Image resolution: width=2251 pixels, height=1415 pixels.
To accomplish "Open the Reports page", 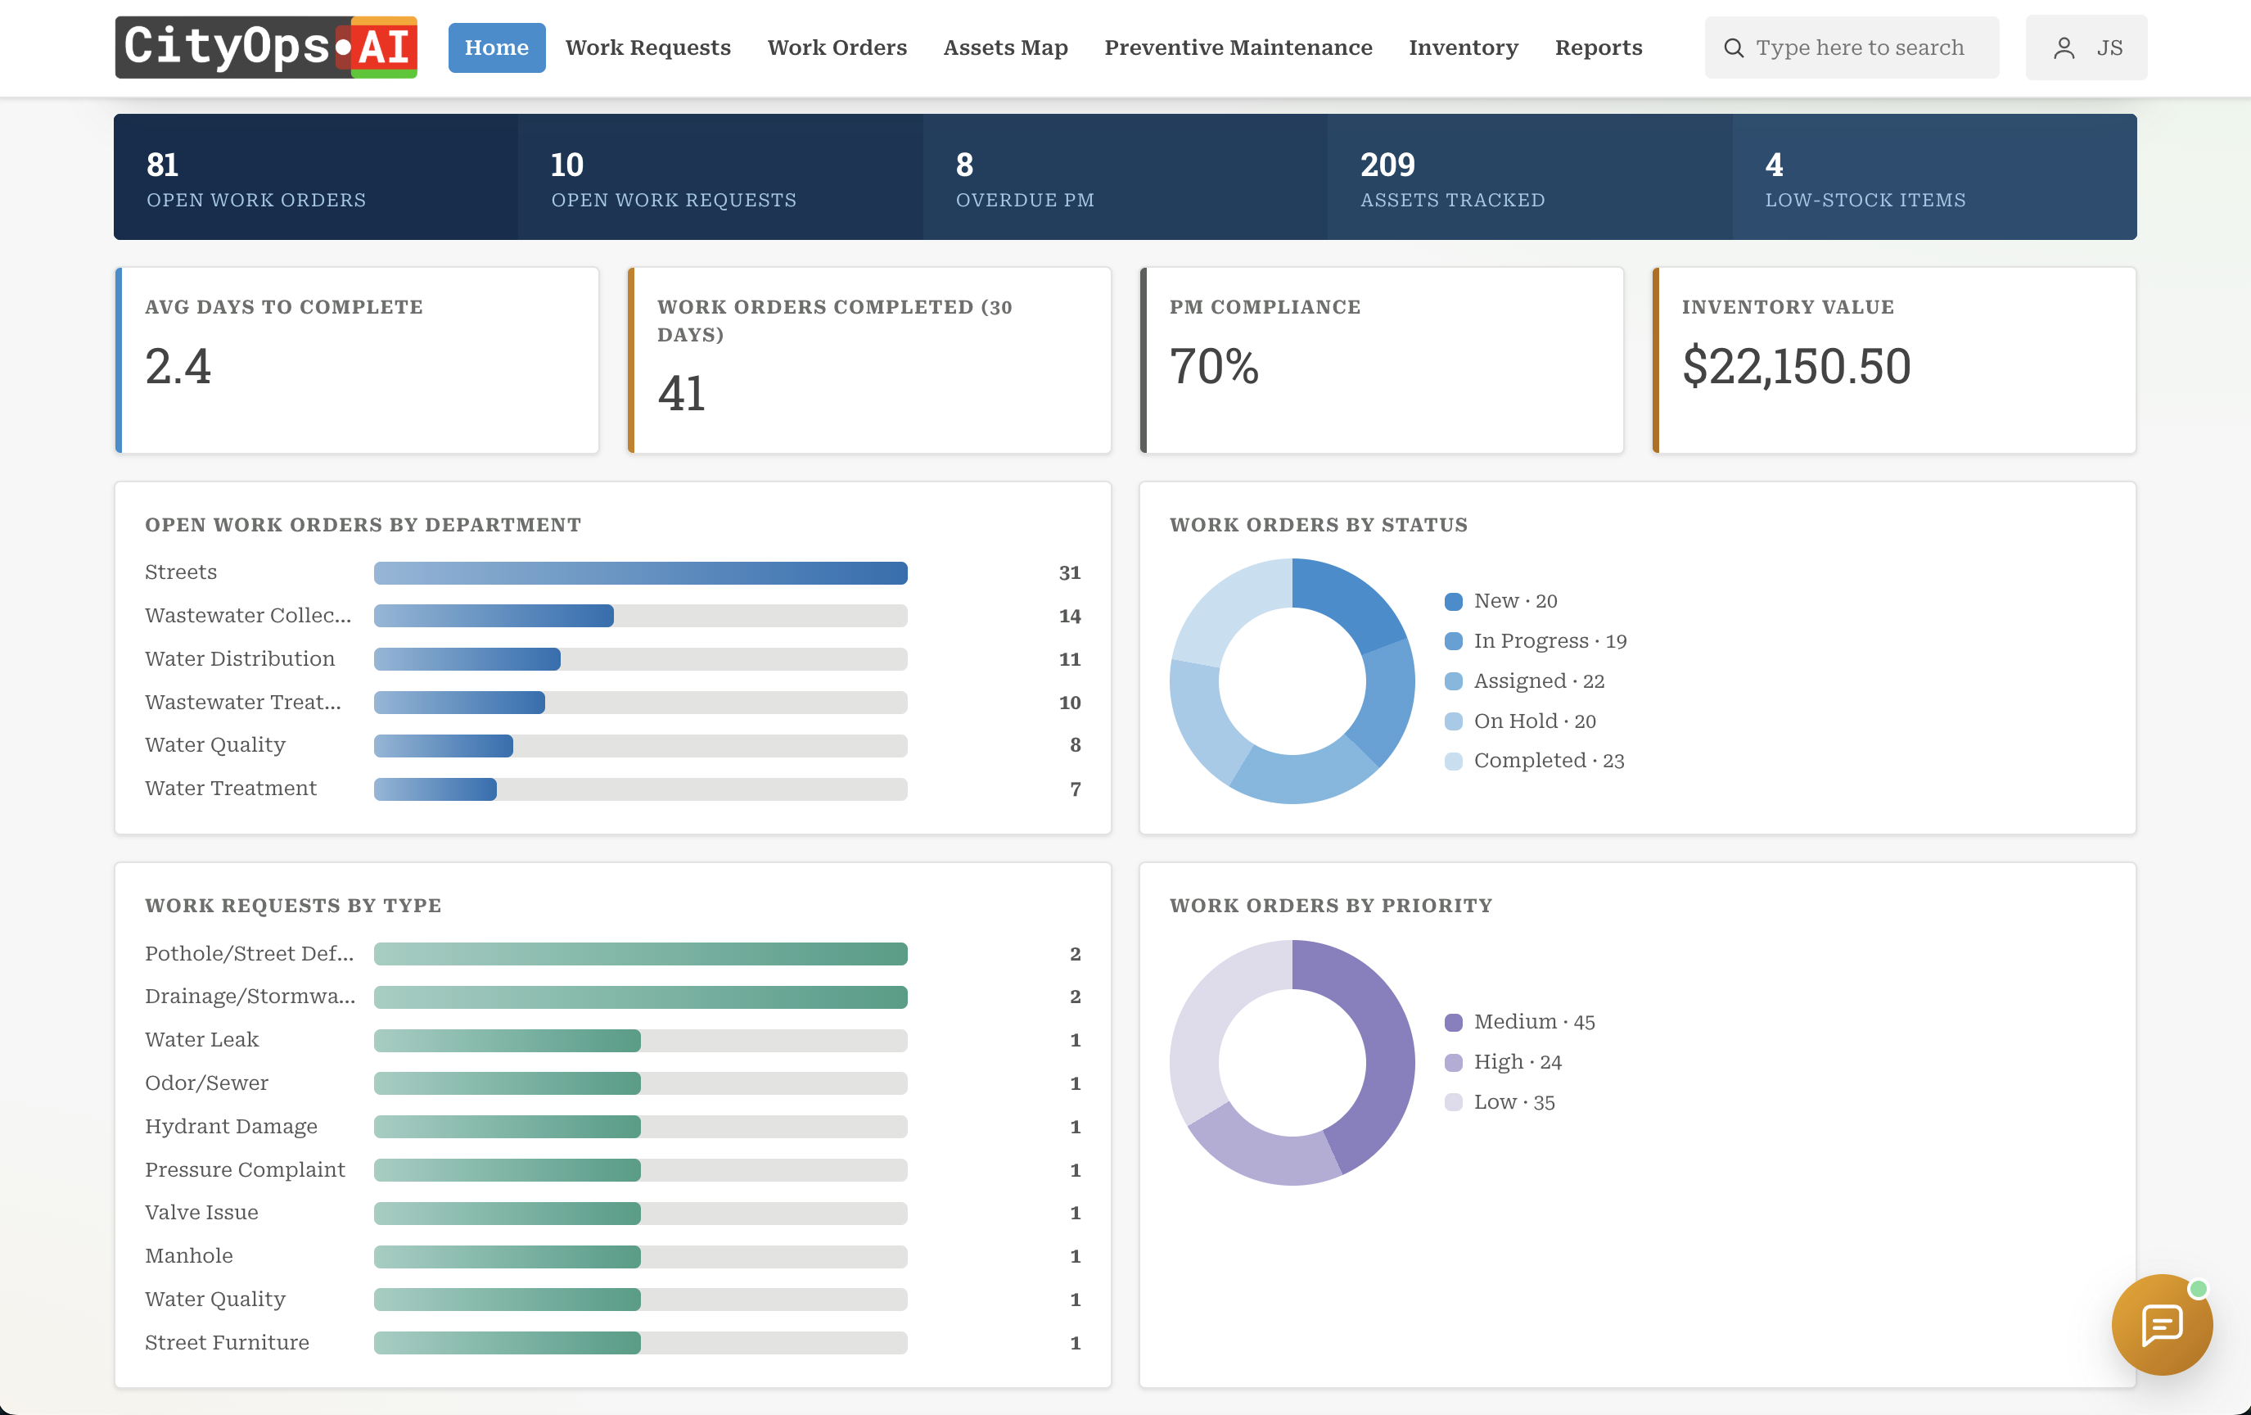I will (1598, 47).
